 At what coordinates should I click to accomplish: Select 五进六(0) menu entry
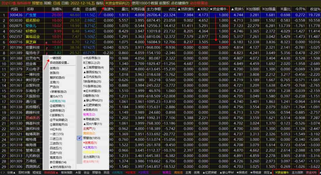click(56, 153)
